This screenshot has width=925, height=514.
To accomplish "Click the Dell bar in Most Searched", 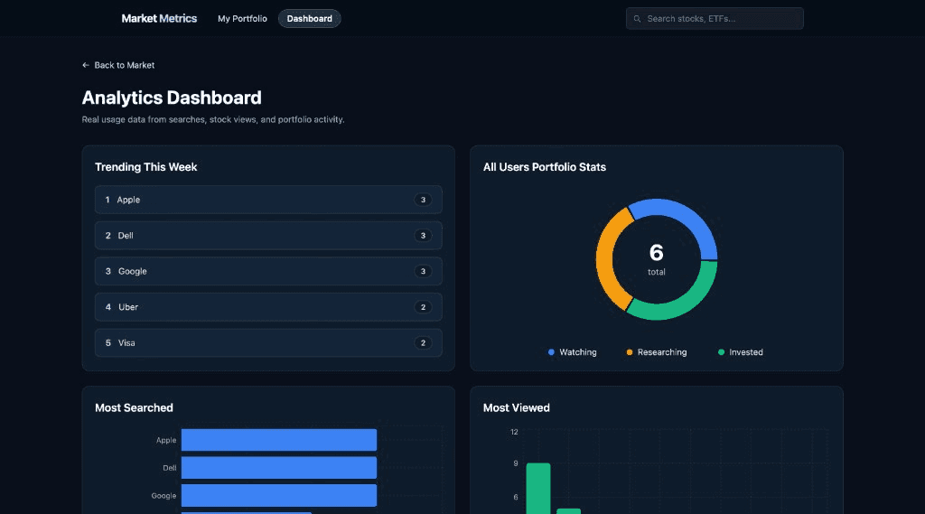I will 279,467.
